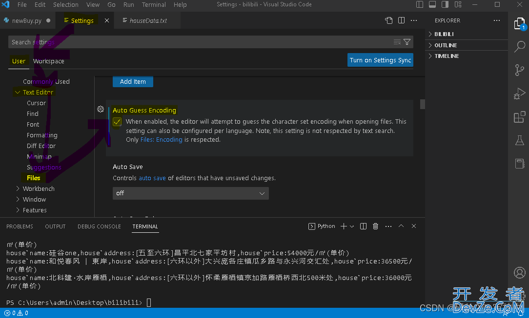
Task: Select Cursor under Text Editor
Action: [36, 103]
